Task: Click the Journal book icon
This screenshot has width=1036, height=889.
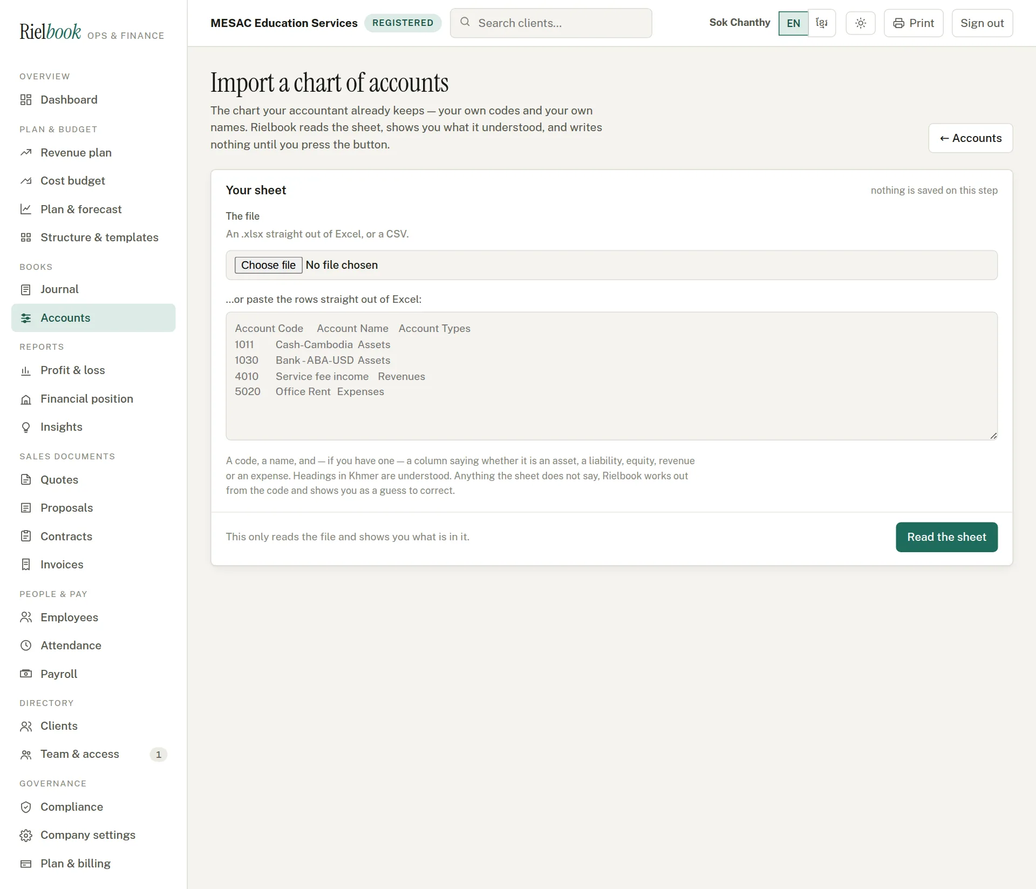Action: tap(26, 290)
